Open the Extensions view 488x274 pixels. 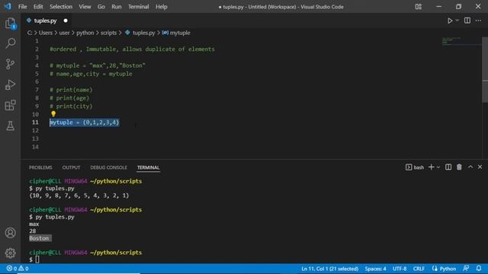pyautogui.click(x=10, y=105)
